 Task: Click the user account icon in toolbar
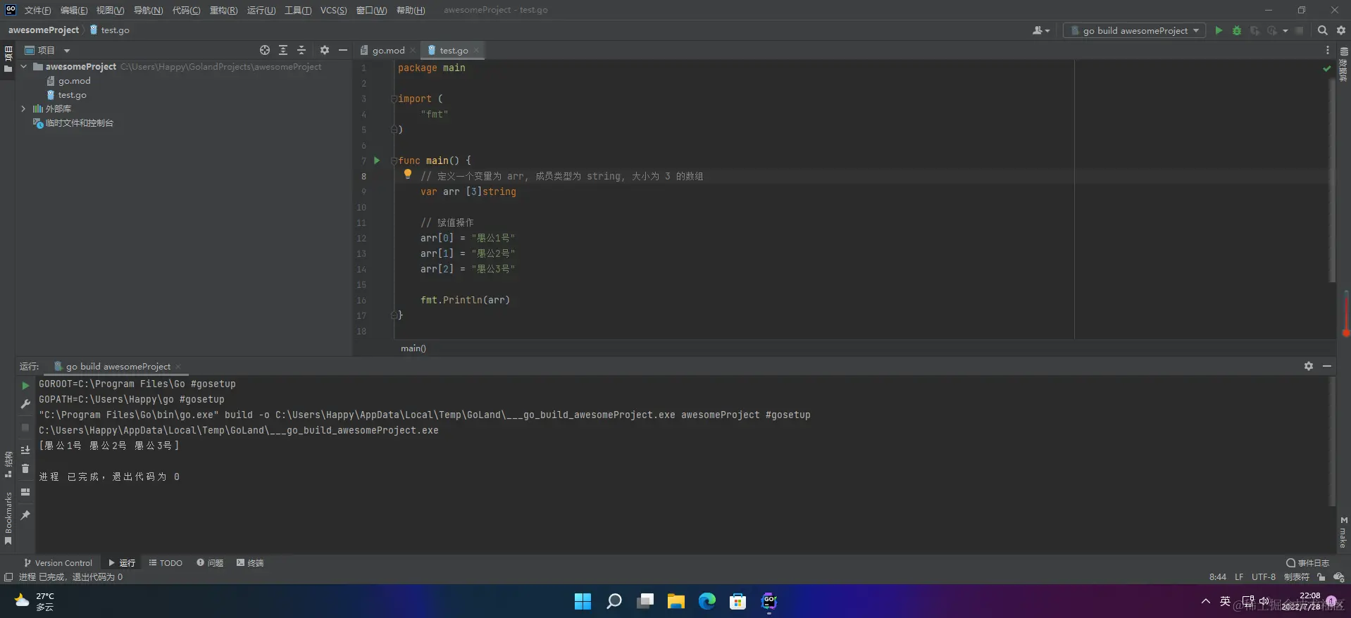click(x=1037, y=30)
